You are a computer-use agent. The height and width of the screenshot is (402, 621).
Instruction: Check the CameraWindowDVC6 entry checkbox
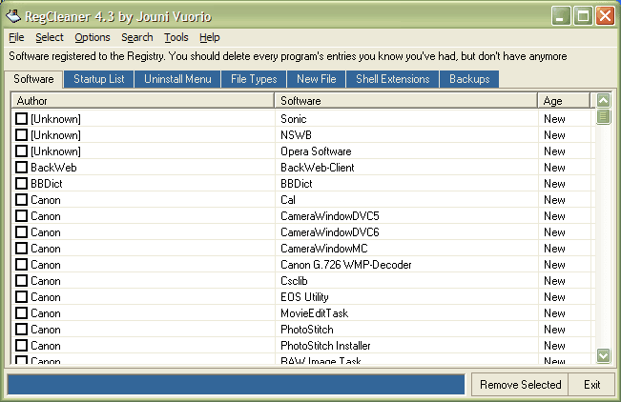(21, 232)
